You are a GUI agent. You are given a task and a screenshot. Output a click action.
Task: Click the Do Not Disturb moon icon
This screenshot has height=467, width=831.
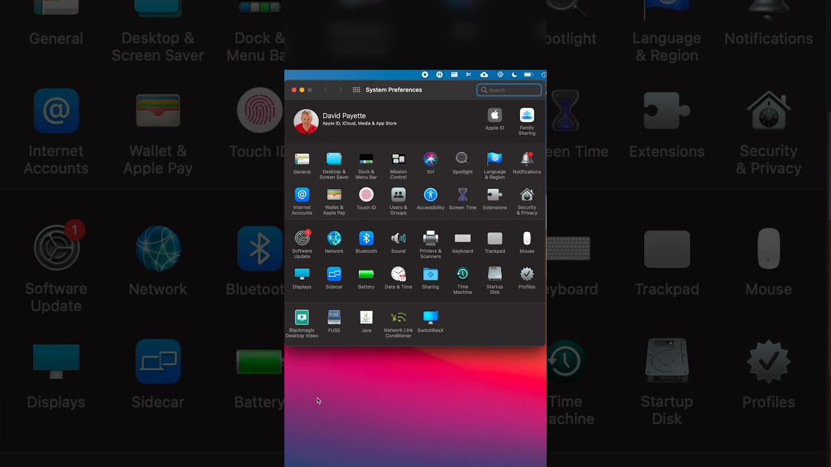click(514, 75)
